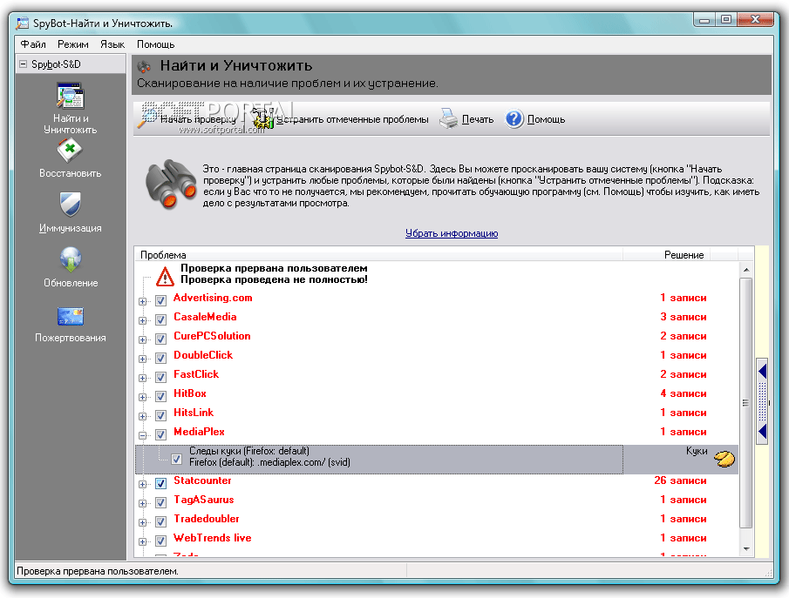Image resolution: width=789 pixels, height=598 pixels.
Task: Click the SpyBot title bar application icon
Action: [x=22, y=24]
